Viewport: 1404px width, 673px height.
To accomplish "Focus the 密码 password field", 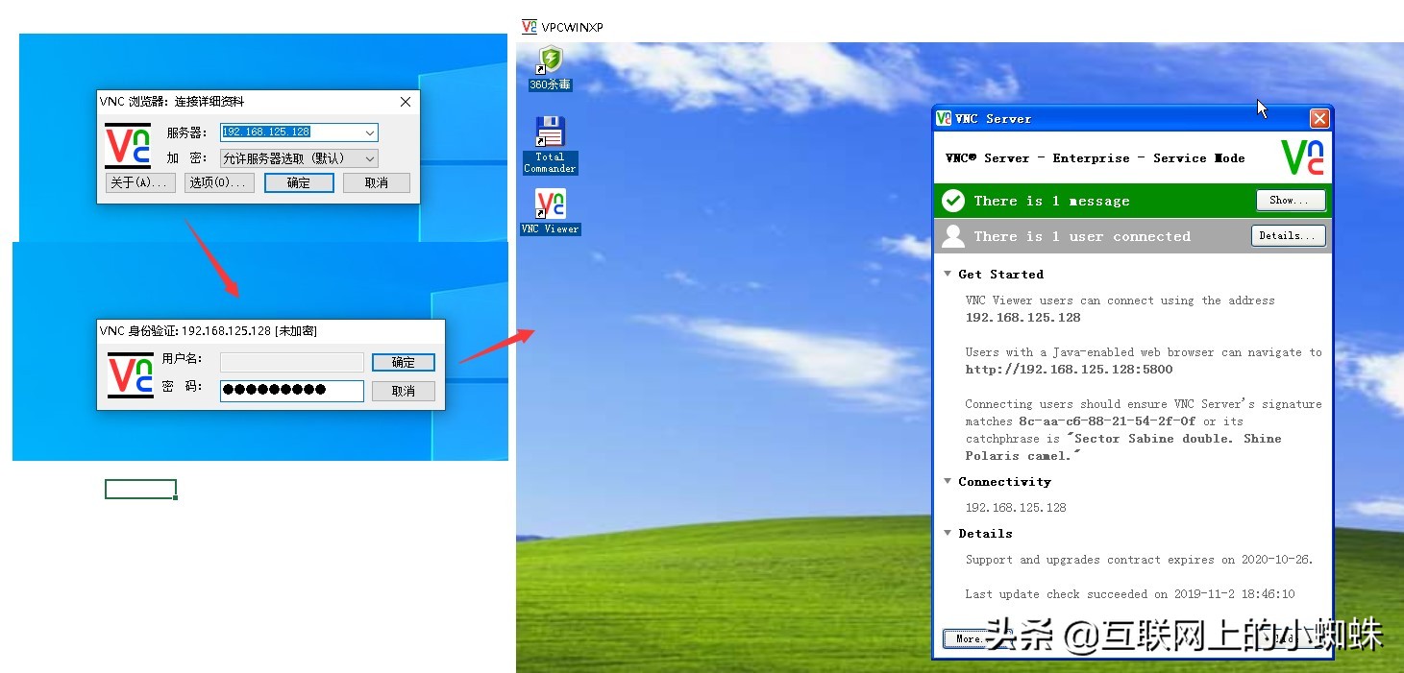I will point(292,390).
